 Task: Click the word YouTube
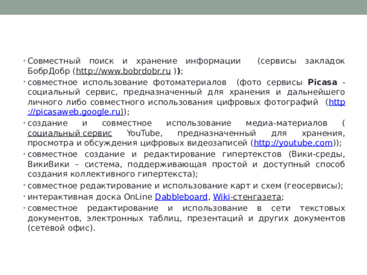coord(145,133)
